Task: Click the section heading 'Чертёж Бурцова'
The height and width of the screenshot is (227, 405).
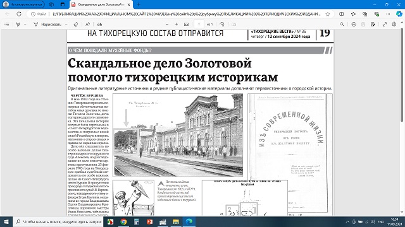Action: [x=87, y=95]
